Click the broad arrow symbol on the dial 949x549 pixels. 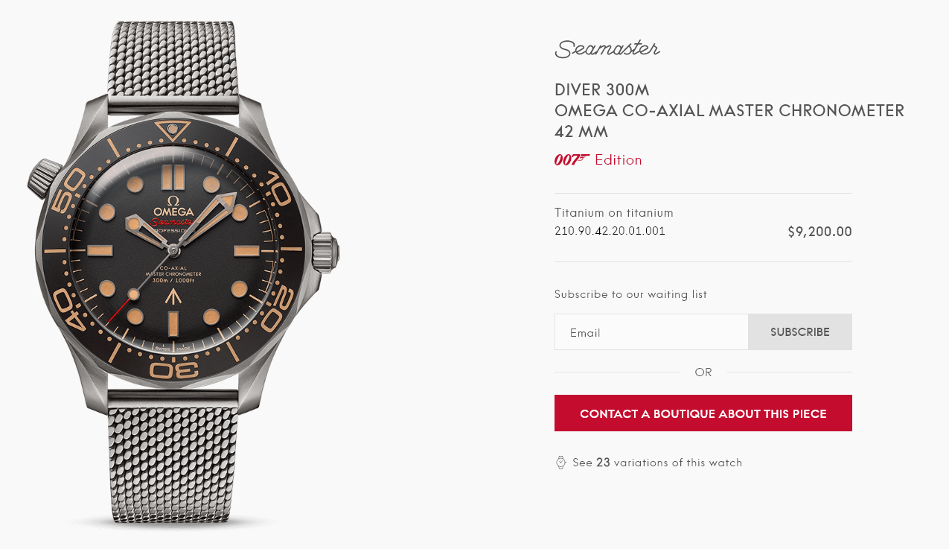(173, 297)
